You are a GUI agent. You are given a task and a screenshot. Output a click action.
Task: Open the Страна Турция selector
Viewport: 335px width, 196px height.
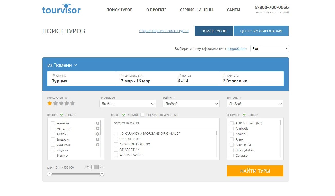82,79
